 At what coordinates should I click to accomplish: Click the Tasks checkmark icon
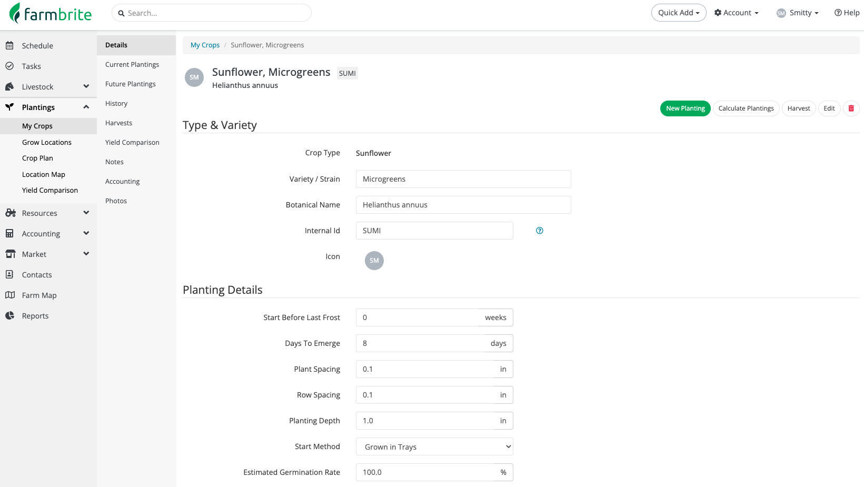(9, 66)
